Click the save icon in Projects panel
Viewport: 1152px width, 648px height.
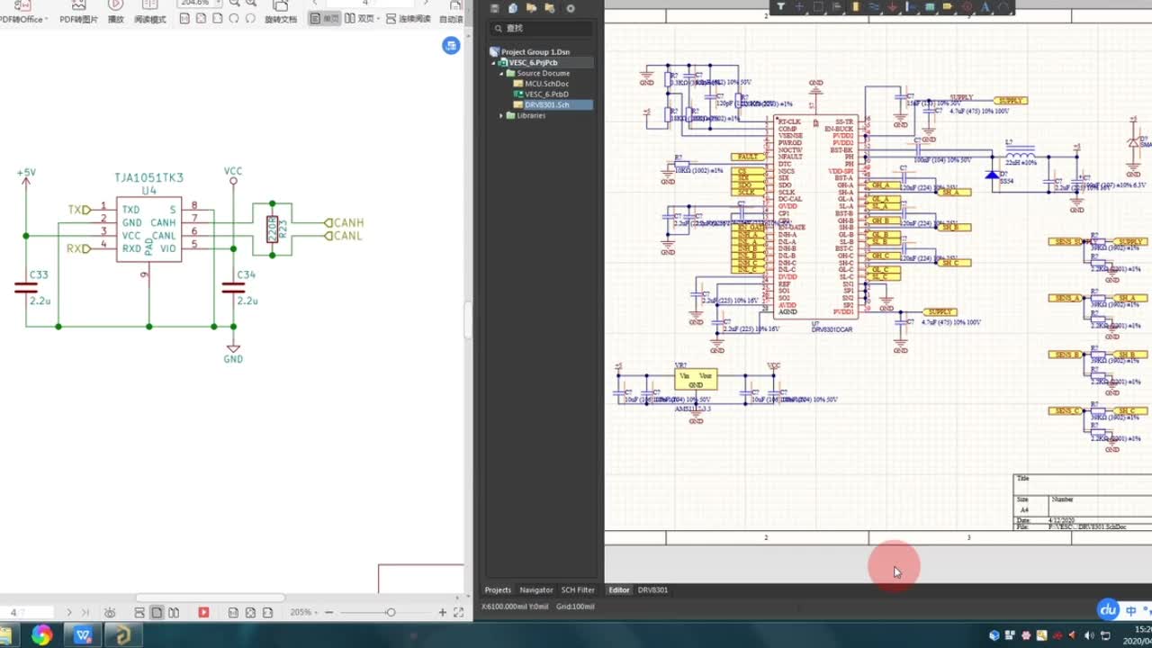tap(494, 8)
